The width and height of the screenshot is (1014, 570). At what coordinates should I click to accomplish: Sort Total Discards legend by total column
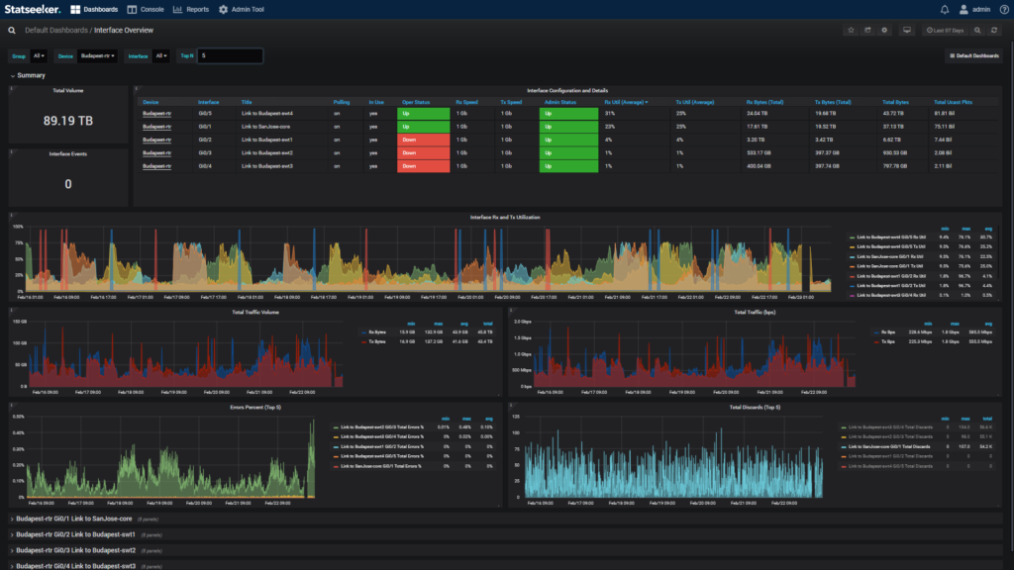point(987,419)
